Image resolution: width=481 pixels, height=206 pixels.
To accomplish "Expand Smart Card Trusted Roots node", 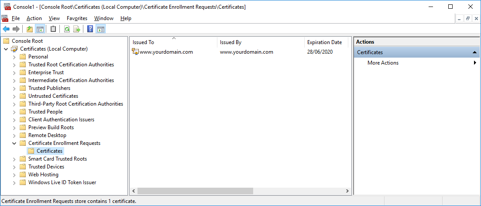I will (14, 159).
